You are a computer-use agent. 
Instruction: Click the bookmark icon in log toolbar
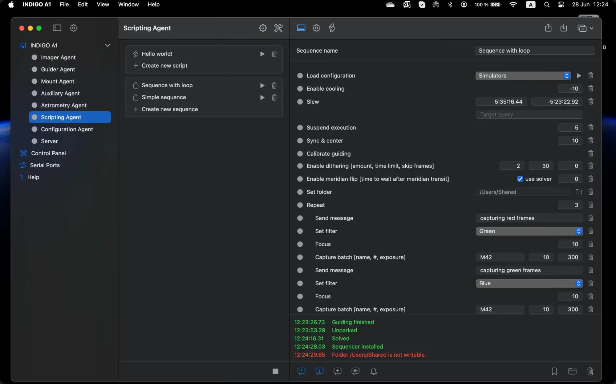coord(554,371)
